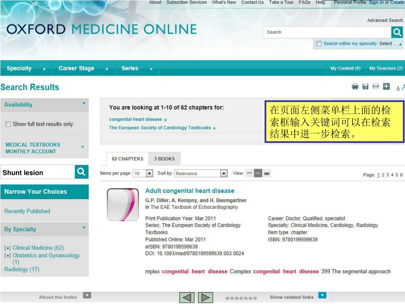Click Sign in personal profile link
The height and width of the screenshot is (304, 405).
(x=376, y=2)
